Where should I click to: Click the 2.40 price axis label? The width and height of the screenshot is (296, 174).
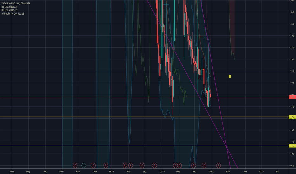click(x=293, y=71)
